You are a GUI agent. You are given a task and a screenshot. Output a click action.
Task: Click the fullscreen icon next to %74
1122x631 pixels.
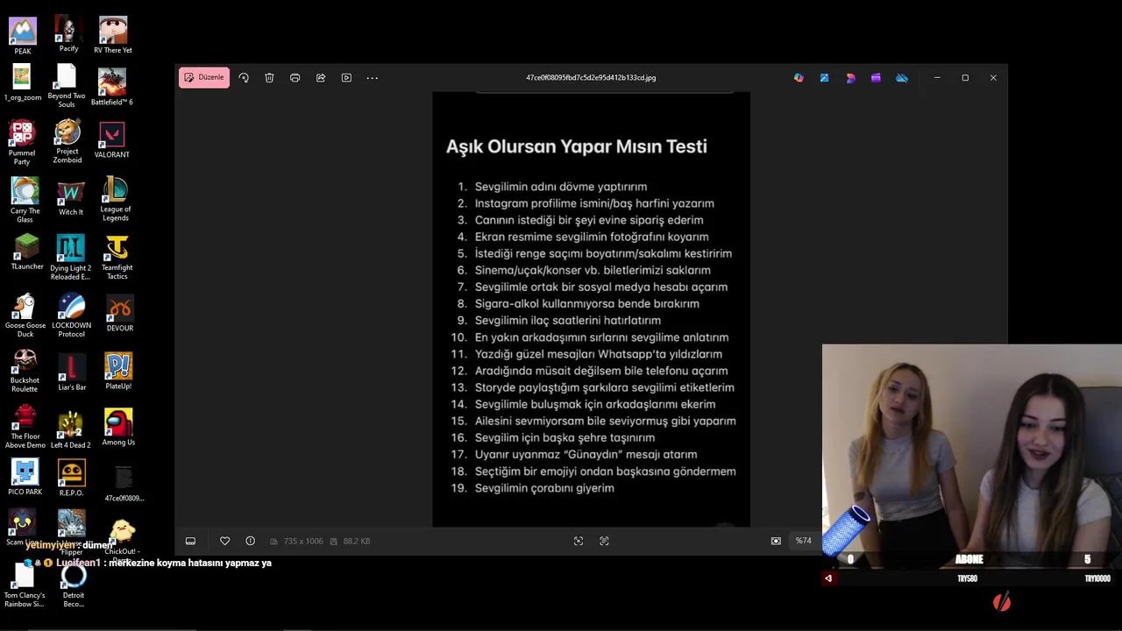(x=776, y=541)
